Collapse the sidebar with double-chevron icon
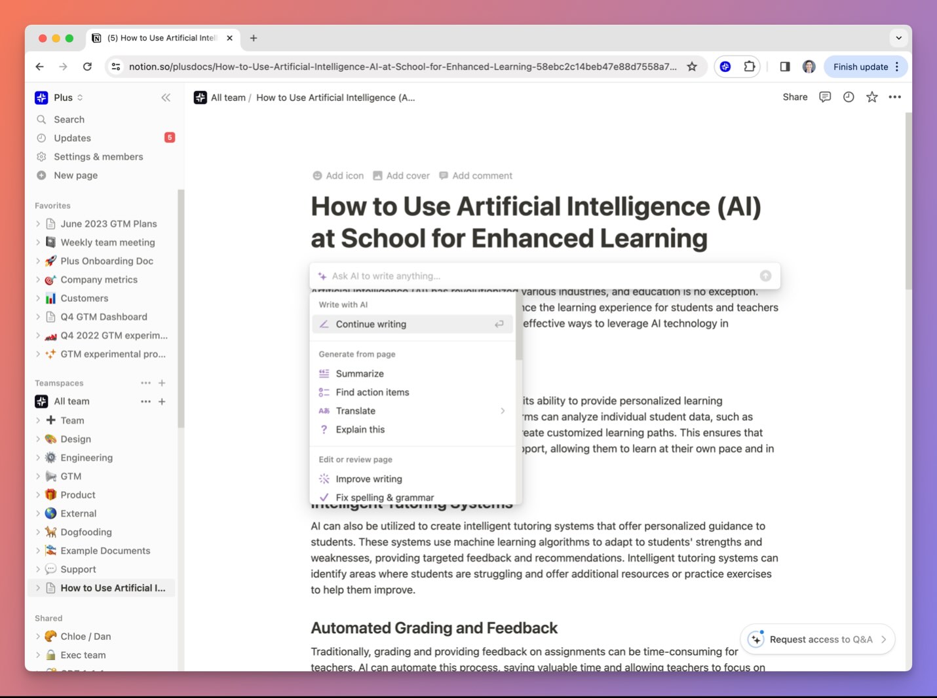The width and height of the screenshot is (937, 698). (166, 98)
